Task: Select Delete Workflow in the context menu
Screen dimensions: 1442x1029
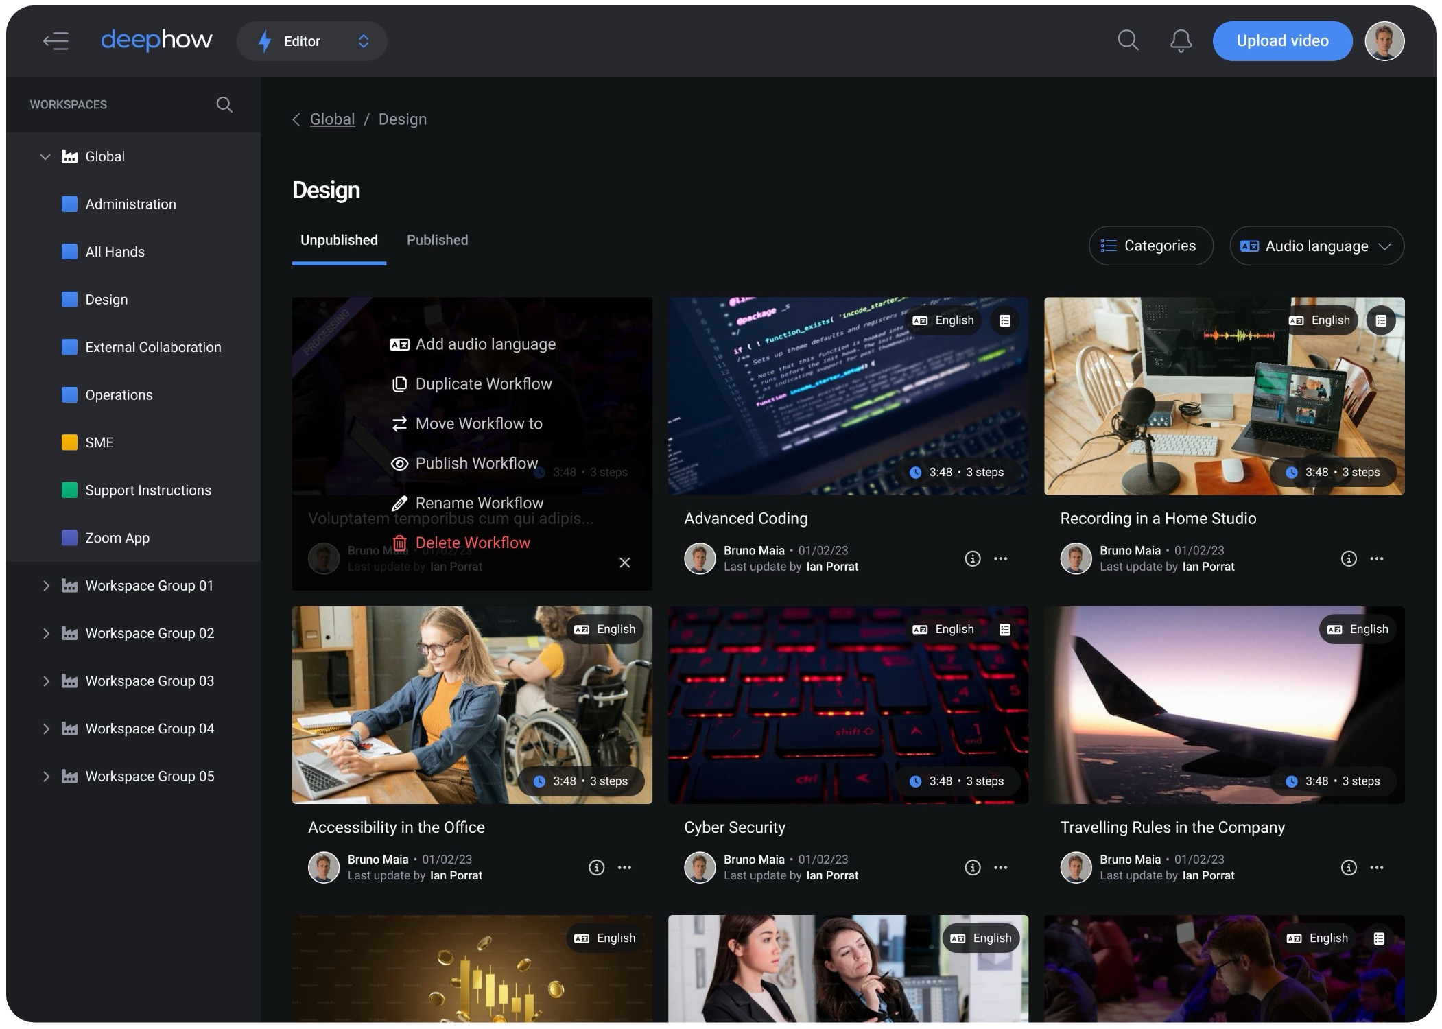Action: coord(460,543)
